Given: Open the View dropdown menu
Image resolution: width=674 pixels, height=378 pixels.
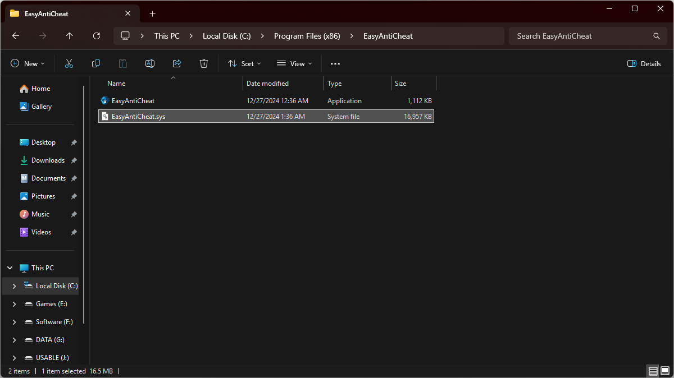Looking at the screenshot, I should [x=294, y=64].
